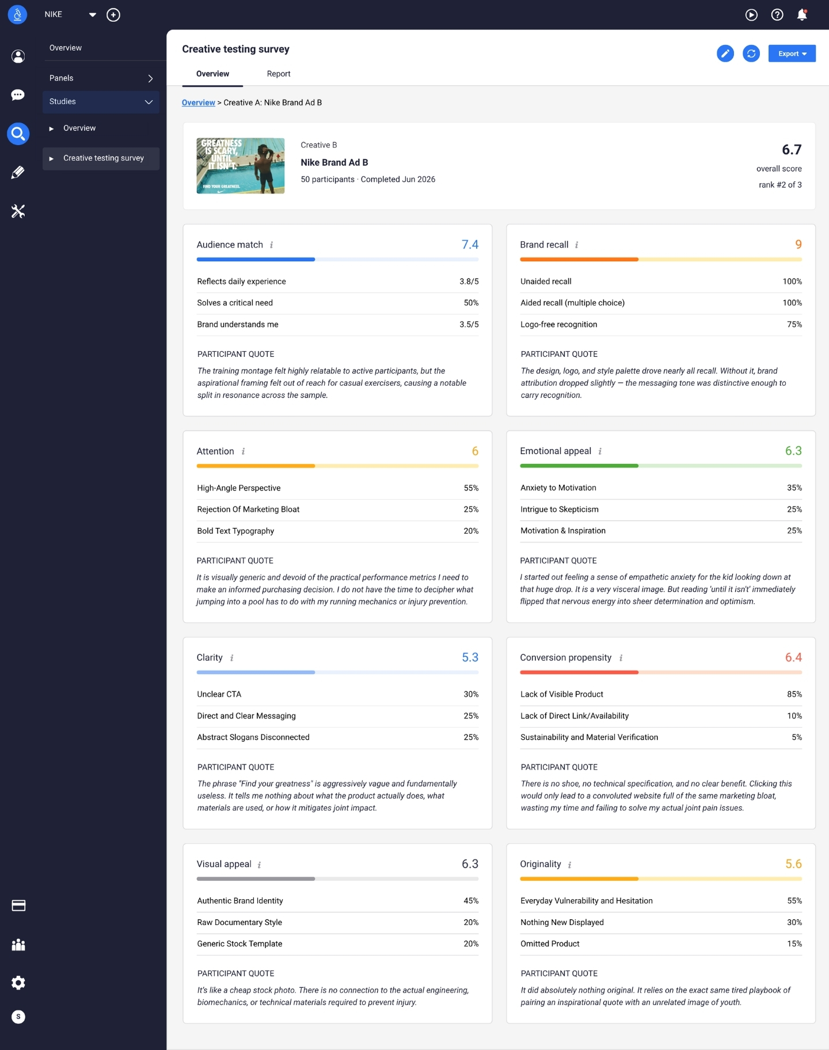Click the app logo icon at top left
Image resolution: width=829 pixels, height=1050 pixels.
point(17,14)
